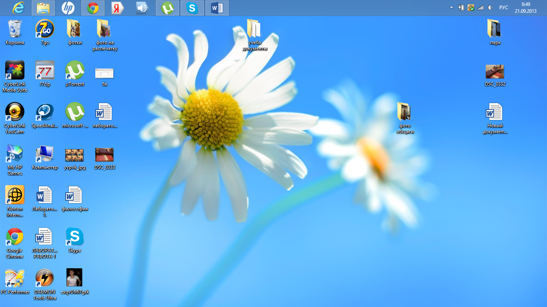Select the exqvDMl7gxk photo thumbnail
This screenshot has height=307, width=547.
click(75, 282)
